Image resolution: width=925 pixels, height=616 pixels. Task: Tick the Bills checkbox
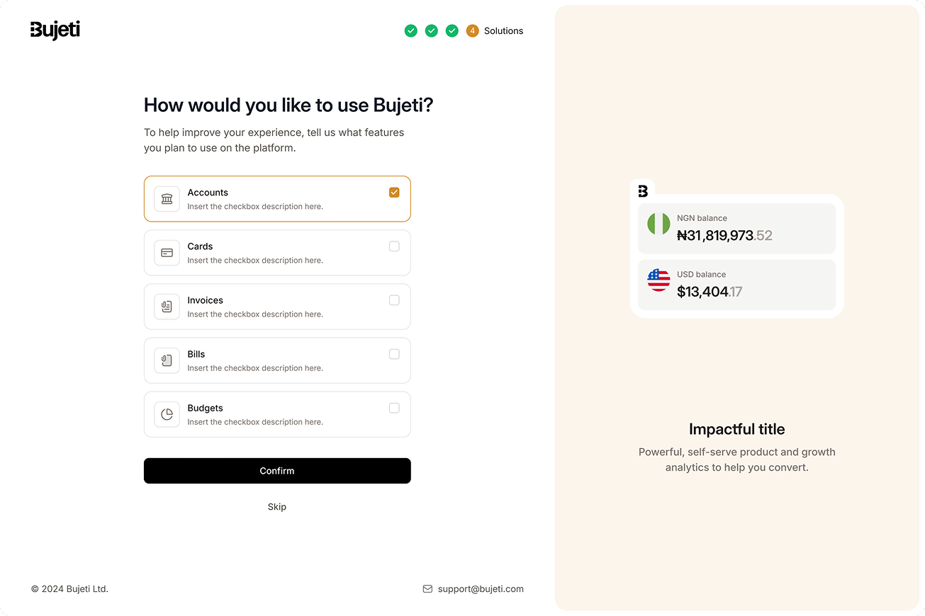pyautogui.click(x=394, y=354)
